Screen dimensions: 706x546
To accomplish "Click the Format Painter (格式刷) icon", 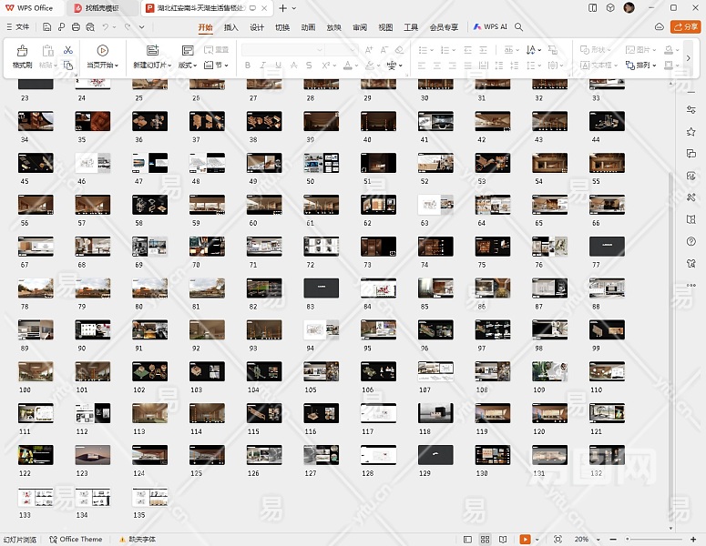I will pos(22,51).
